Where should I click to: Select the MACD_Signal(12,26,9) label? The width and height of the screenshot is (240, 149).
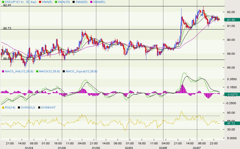click(x=82, y=71)
